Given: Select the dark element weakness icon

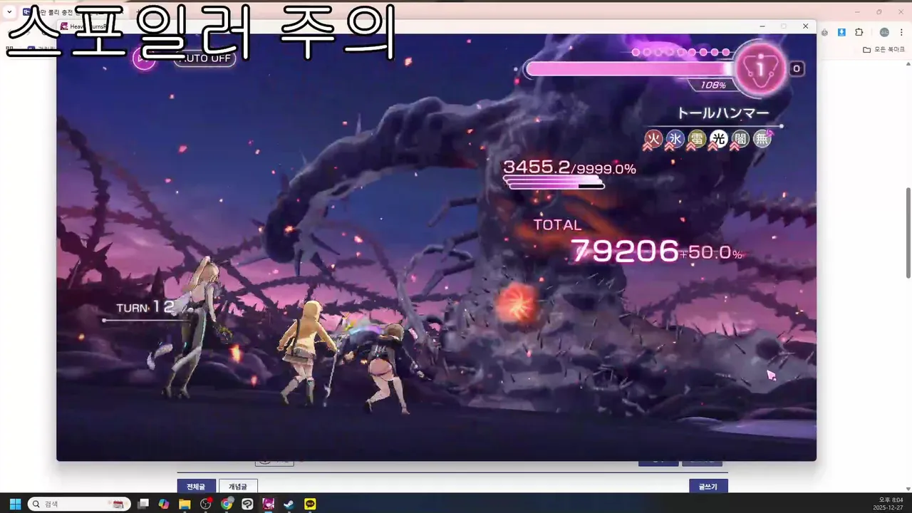Looking at the screenshot, I should pos(740,139).
